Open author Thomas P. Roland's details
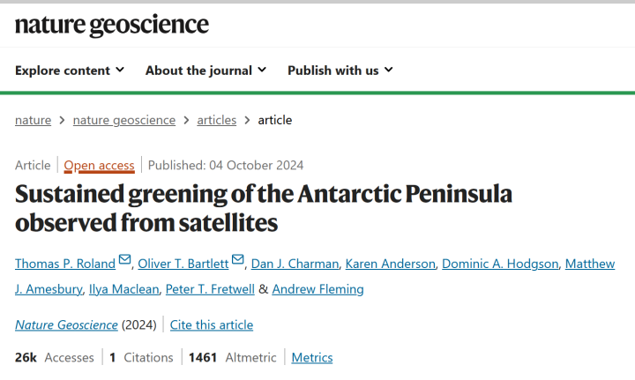The width and height of the screenshot is (635, 380). pyautogui.click(x=65, y=264)
